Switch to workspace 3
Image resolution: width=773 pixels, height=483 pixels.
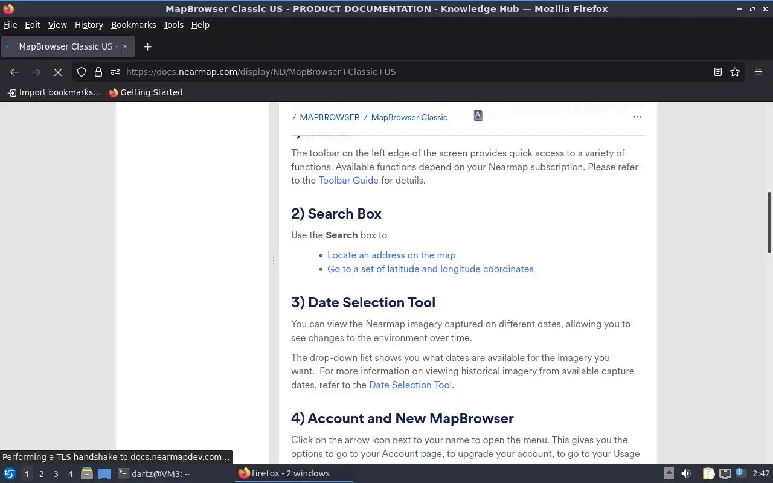coord(56,474)
